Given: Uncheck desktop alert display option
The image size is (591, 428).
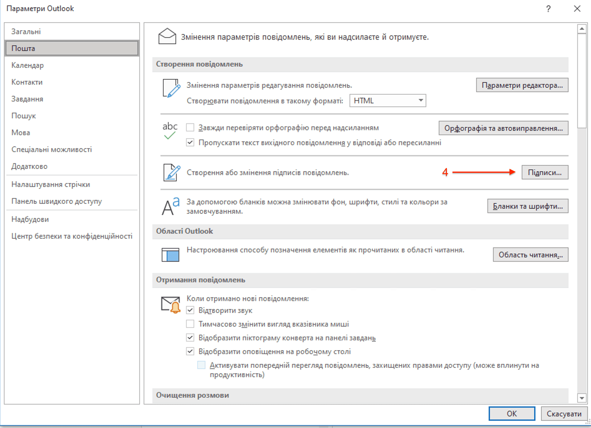Looking at the screenshot, I should tap(190, 351).
